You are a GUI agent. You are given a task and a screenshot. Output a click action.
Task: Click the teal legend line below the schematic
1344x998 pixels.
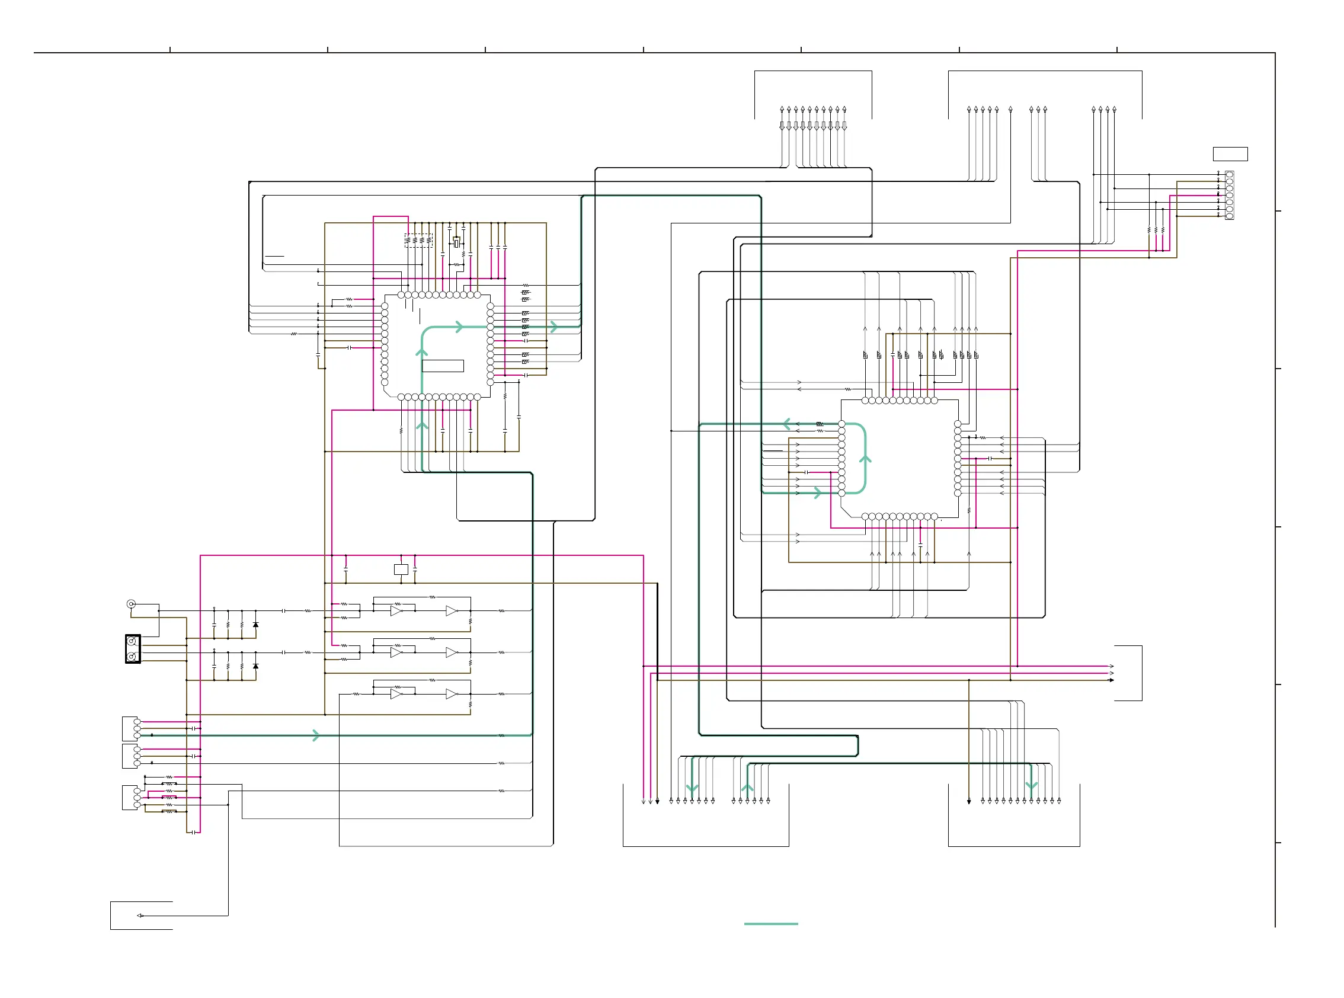coord(771,924)
